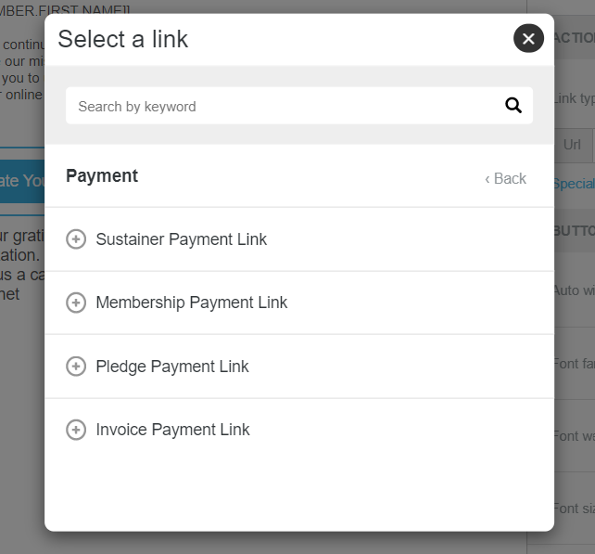Go back from the Payment category
Screen dimensions: 595x554
pos(505,178)
